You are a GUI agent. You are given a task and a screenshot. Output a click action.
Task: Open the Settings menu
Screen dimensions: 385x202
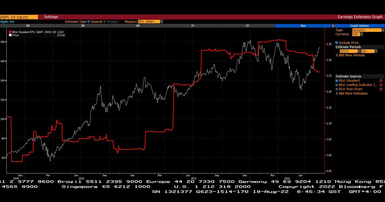coord(51,17)
